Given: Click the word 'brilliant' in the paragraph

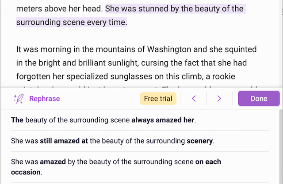Looking at the screenshot, I should (92, 63).
